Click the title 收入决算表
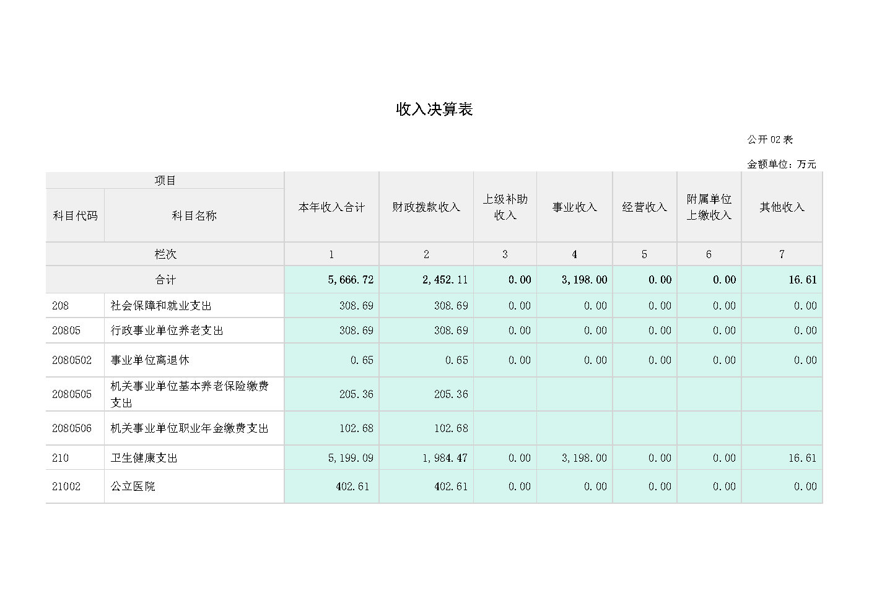This screenshot has width=869, height=614. [434, 110]
